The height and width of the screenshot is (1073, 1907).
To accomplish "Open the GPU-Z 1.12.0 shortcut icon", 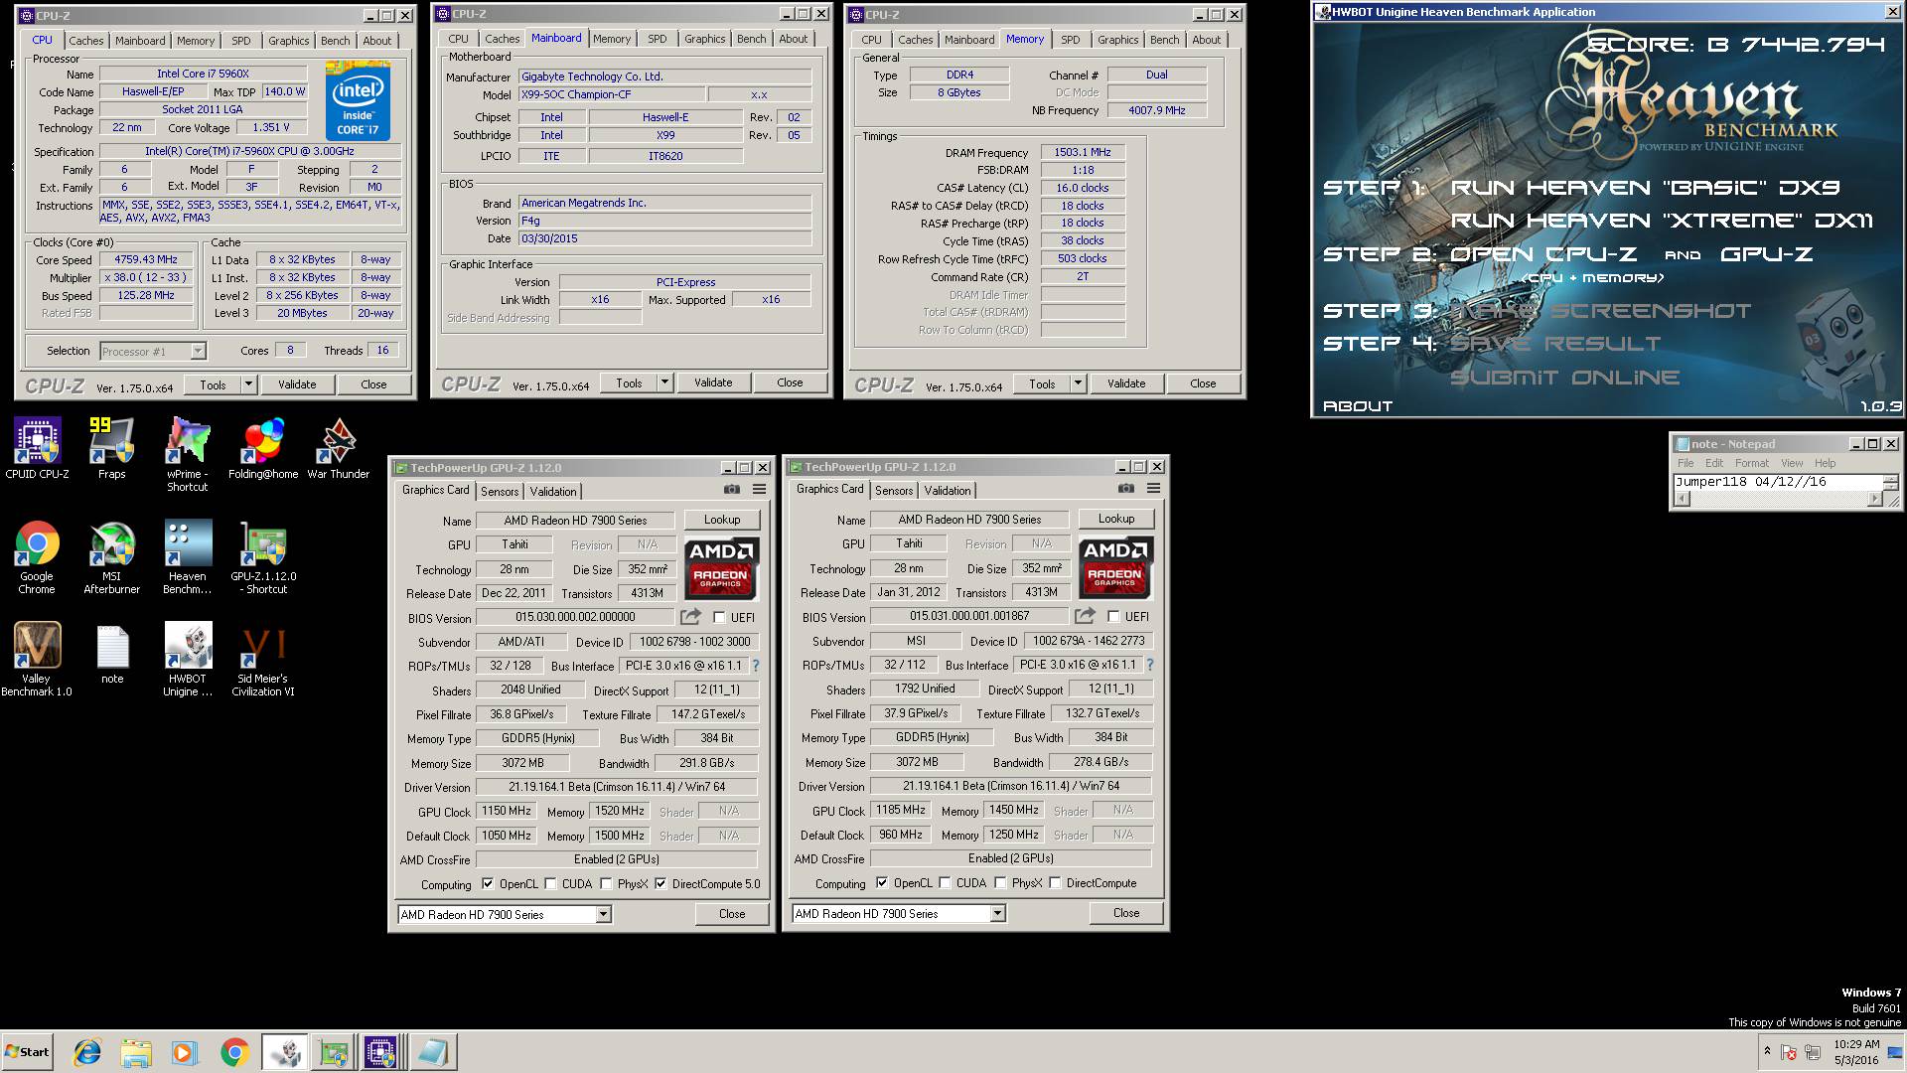I will tap(263, 557).
